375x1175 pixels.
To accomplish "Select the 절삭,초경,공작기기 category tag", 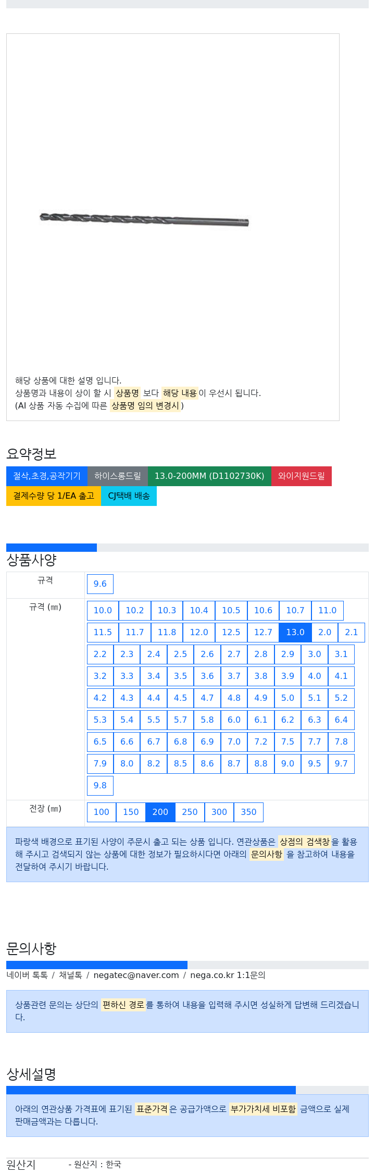I will point(47,476).
